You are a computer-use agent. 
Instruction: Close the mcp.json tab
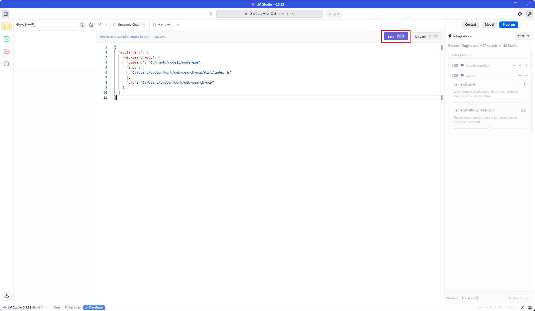pyautogui.click(x=178, y=25)
